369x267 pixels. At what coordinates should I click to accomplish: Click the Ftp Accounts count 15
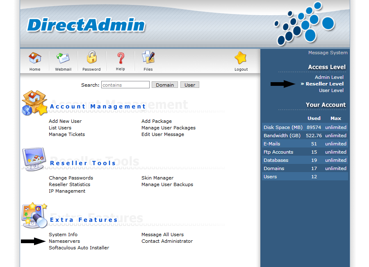314,152
